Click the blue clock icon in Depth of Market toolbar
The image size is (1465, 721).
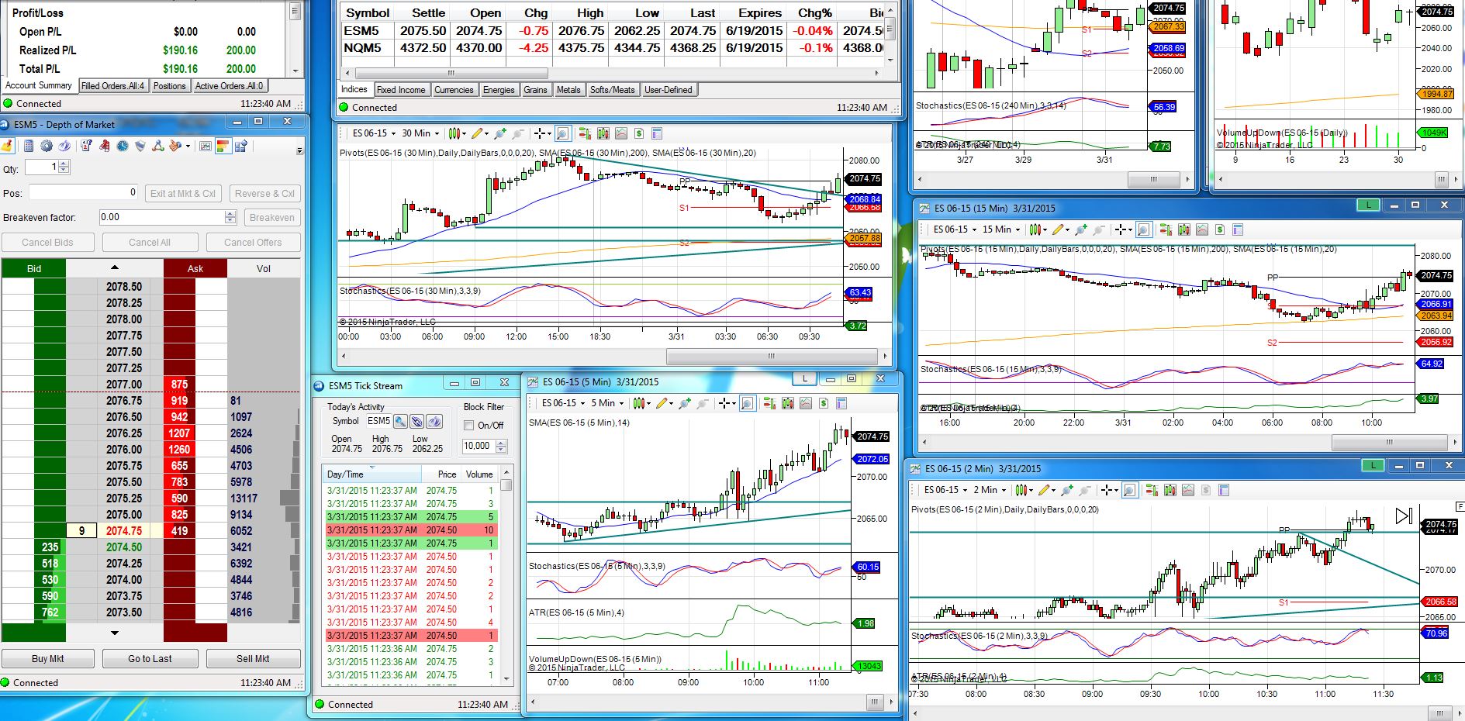coord(123,146)
